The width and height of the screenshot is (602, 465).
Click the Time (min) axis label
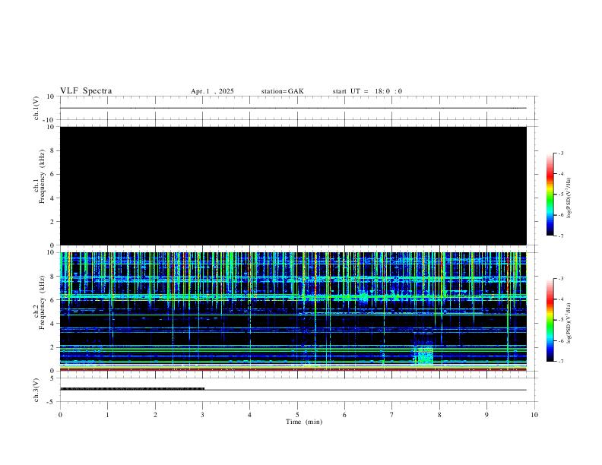(x=304, y=422)
